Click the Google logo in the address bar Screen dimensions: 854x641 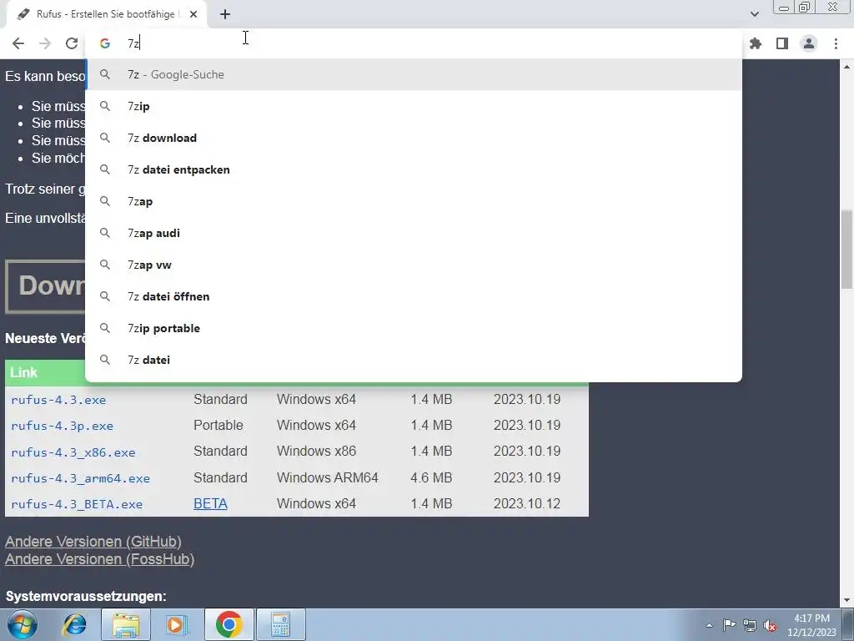[x=104, y=43]
